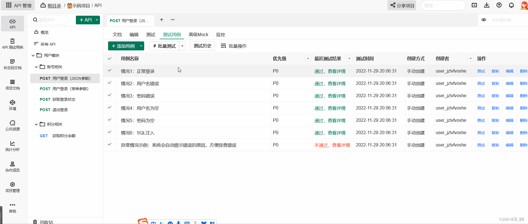The width and height of the screenshot is (528, 224).
Task: Click the help question mark icon
Action: pyautogui.click(x=499, y=5)
